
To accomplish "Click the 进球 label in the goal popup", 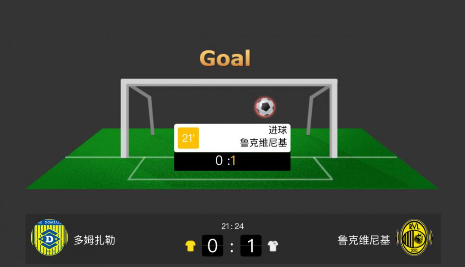I will [x=278, y=130].
